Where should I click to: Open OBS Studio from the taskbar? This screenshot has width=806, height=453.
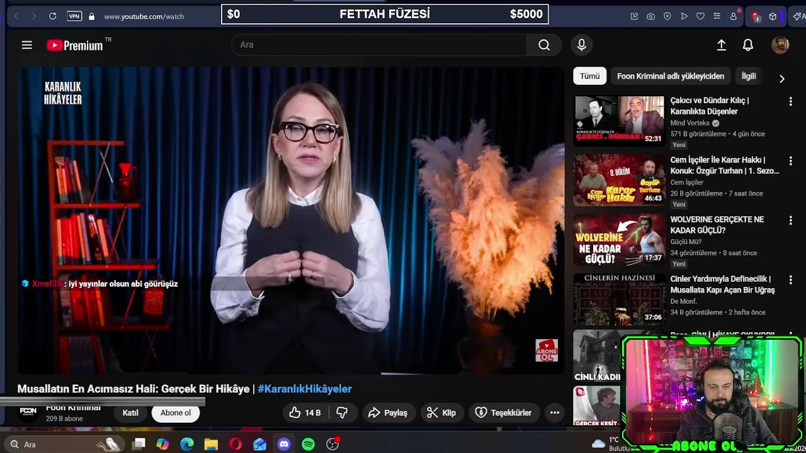point(332,444)
